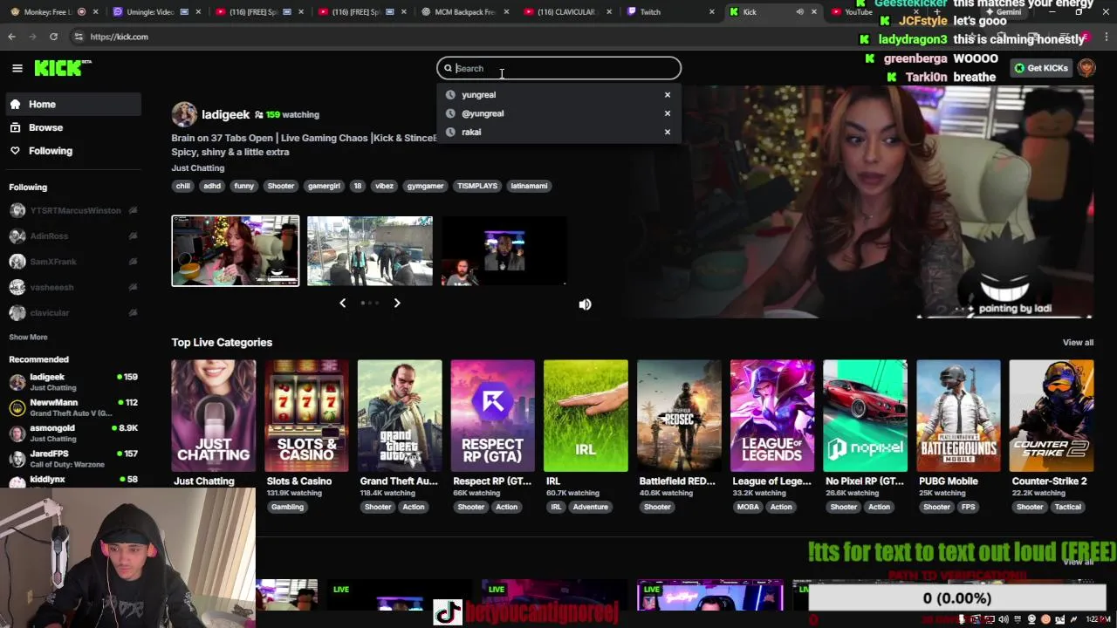Click the Tactical tag under Counter-Strike 2

[1067, 507]
